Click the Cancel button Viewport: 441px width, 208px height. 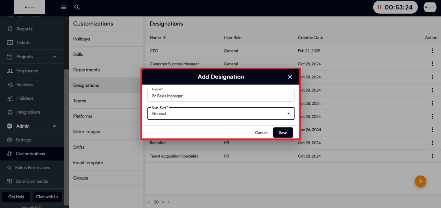point(261,133)
